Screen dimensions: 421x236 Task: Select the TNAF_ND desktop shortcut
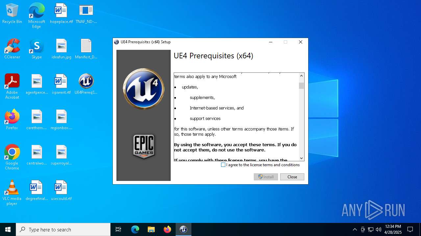click(x=86, y=14)
